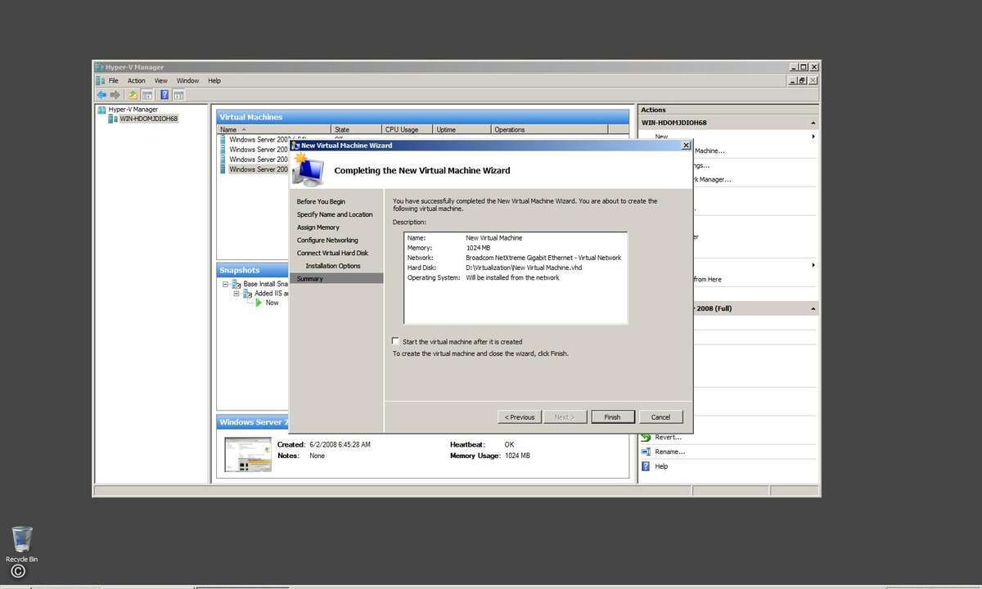
Task: Open the Help menu
Action: point(214,81)
